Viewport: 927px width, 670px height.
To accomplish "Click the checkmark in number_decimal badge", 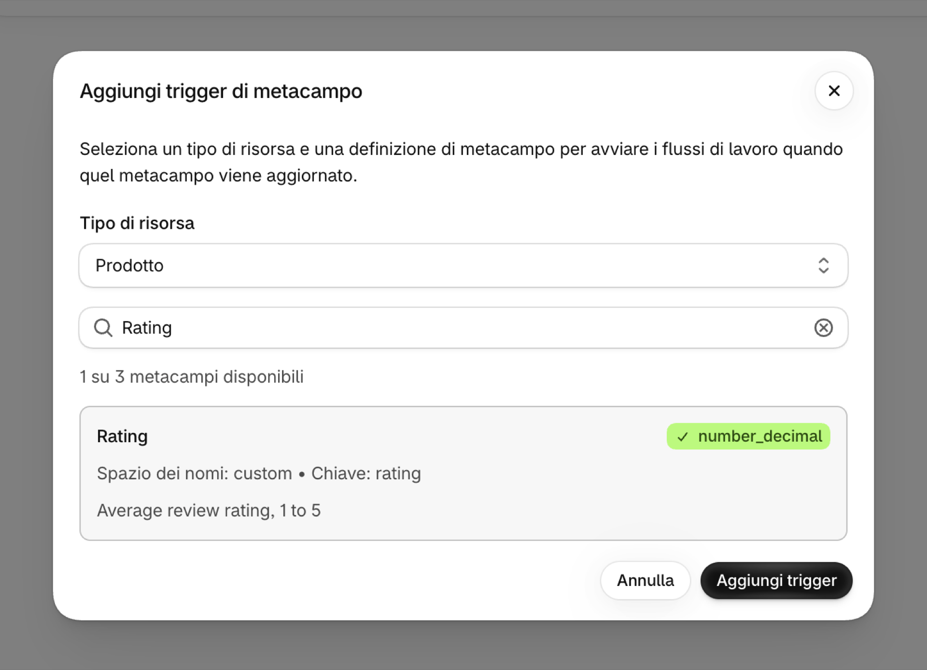I will [682, 437].
